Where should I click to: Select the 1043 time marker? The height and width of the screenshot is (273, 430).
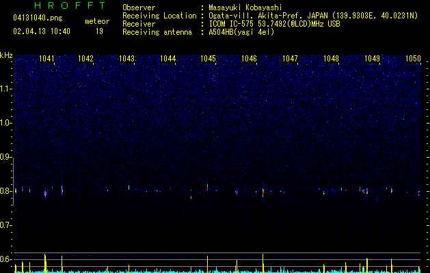pos(127,59)
